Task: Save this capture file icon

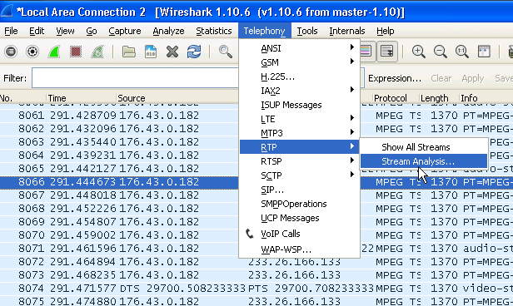Action: tap(151, 52)
